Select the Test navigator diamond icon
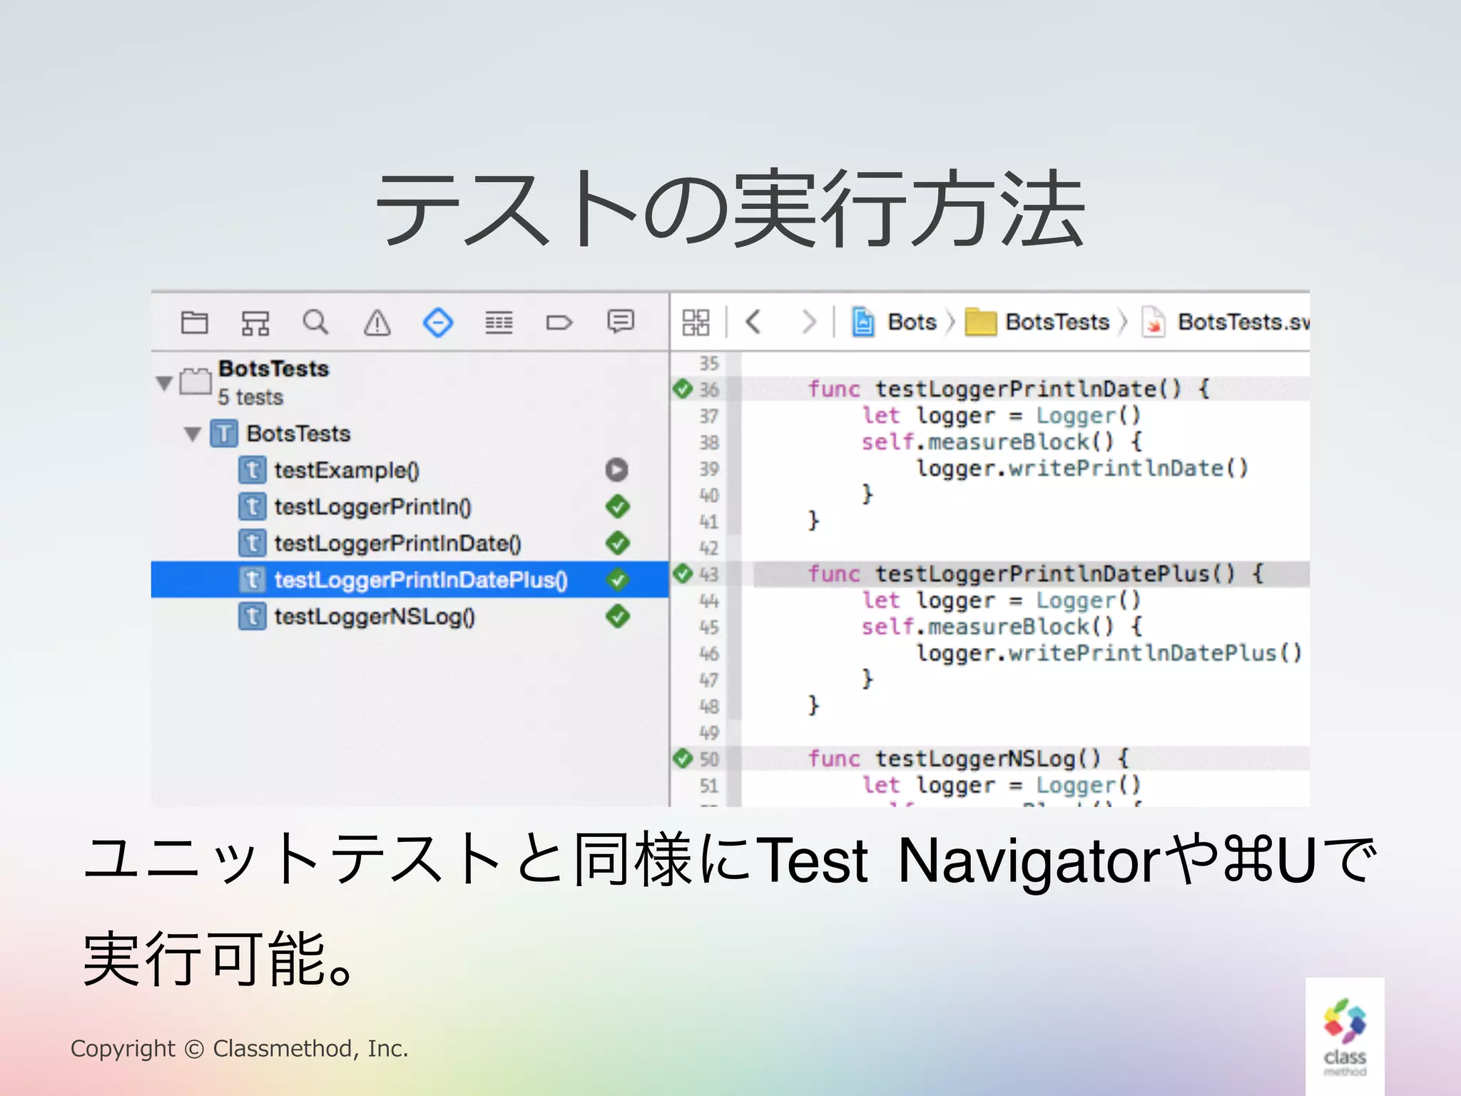1461x1096 pixels. pos(438,323)
